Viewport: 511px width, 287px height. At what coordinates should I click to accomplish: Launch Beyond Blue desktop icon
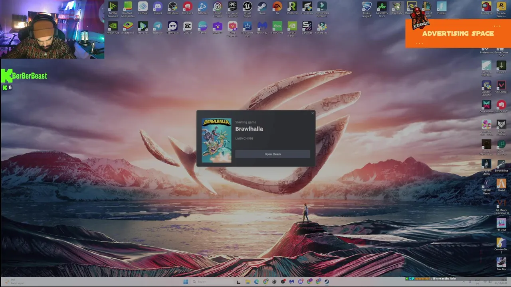501,166
